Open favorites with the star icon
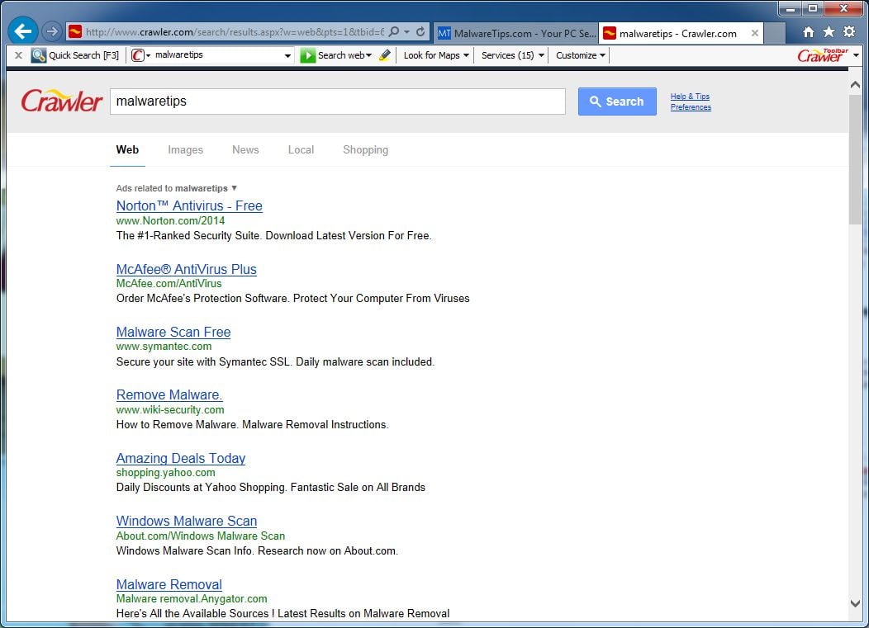869x628 pixels. point(829,31)
